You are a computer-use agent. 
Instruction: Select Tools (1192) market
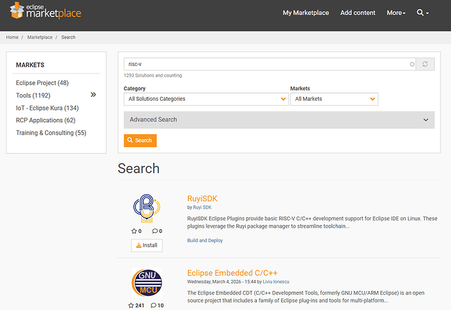point(33,95)
